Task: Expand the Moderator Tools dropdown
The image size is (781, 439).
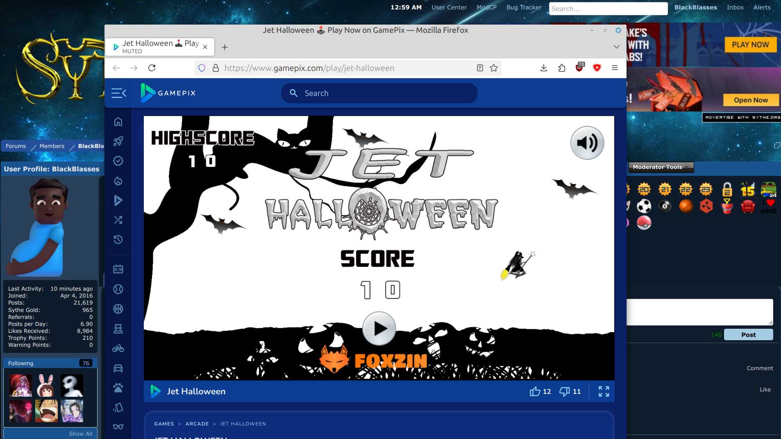Action: point(661,167)
